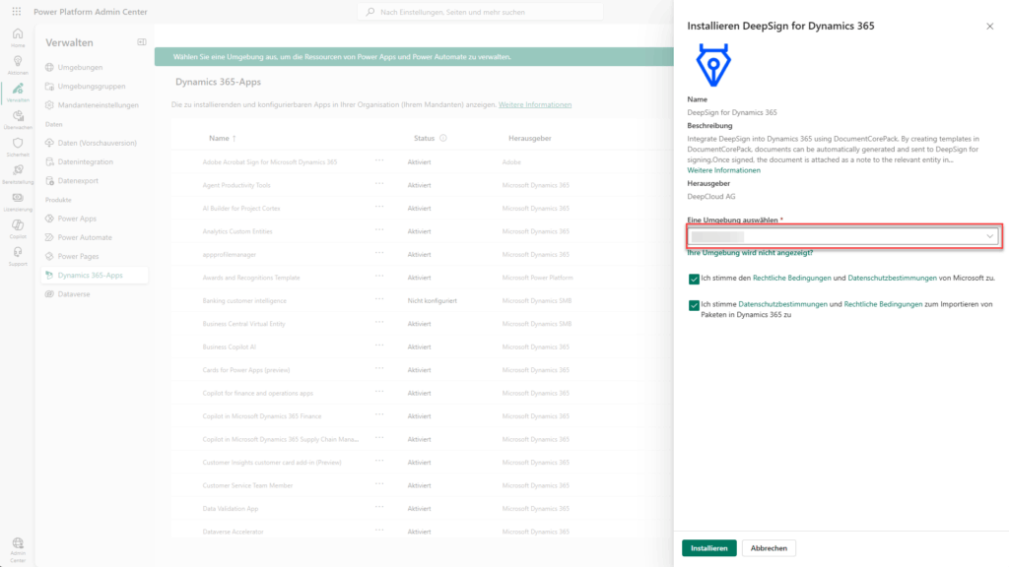Open Copilot in the left rail
Screen dimensions: 1009x567
coord(18,228)
